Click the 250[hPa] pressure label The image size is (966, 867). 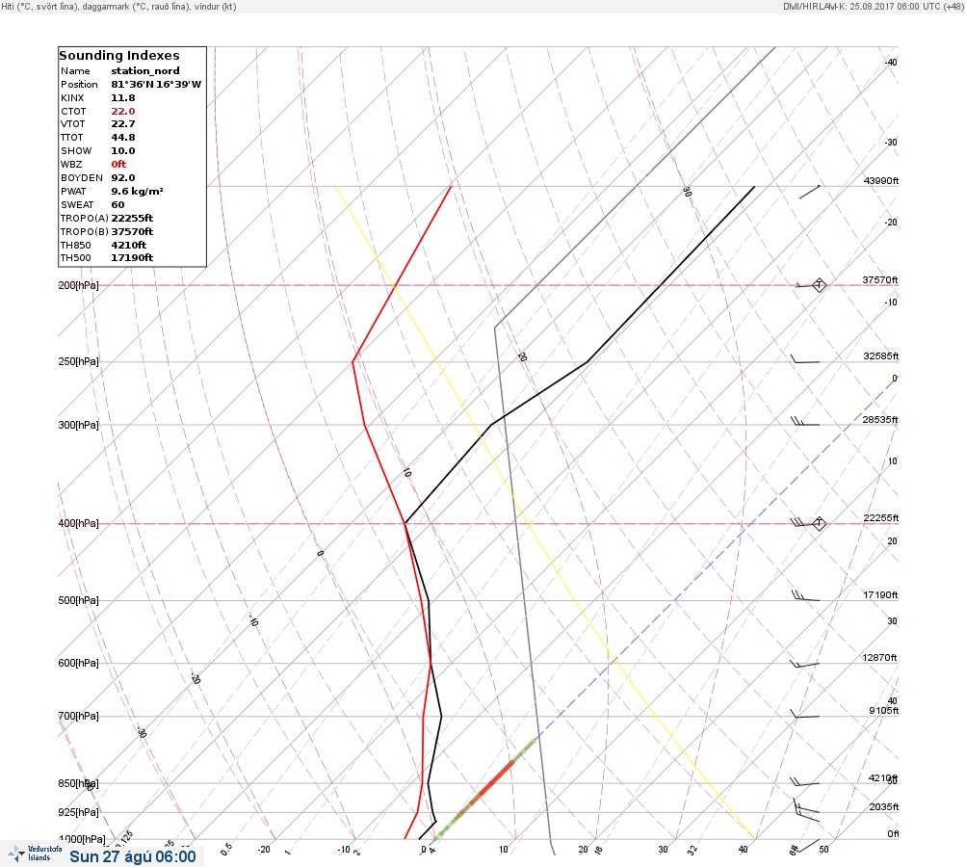pos(78,361)
